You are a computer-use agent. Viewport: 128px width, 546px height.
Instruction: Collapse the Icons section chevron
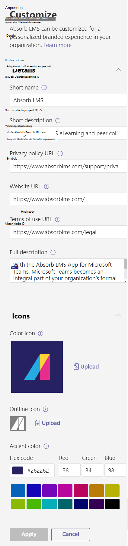coord(119,315)
